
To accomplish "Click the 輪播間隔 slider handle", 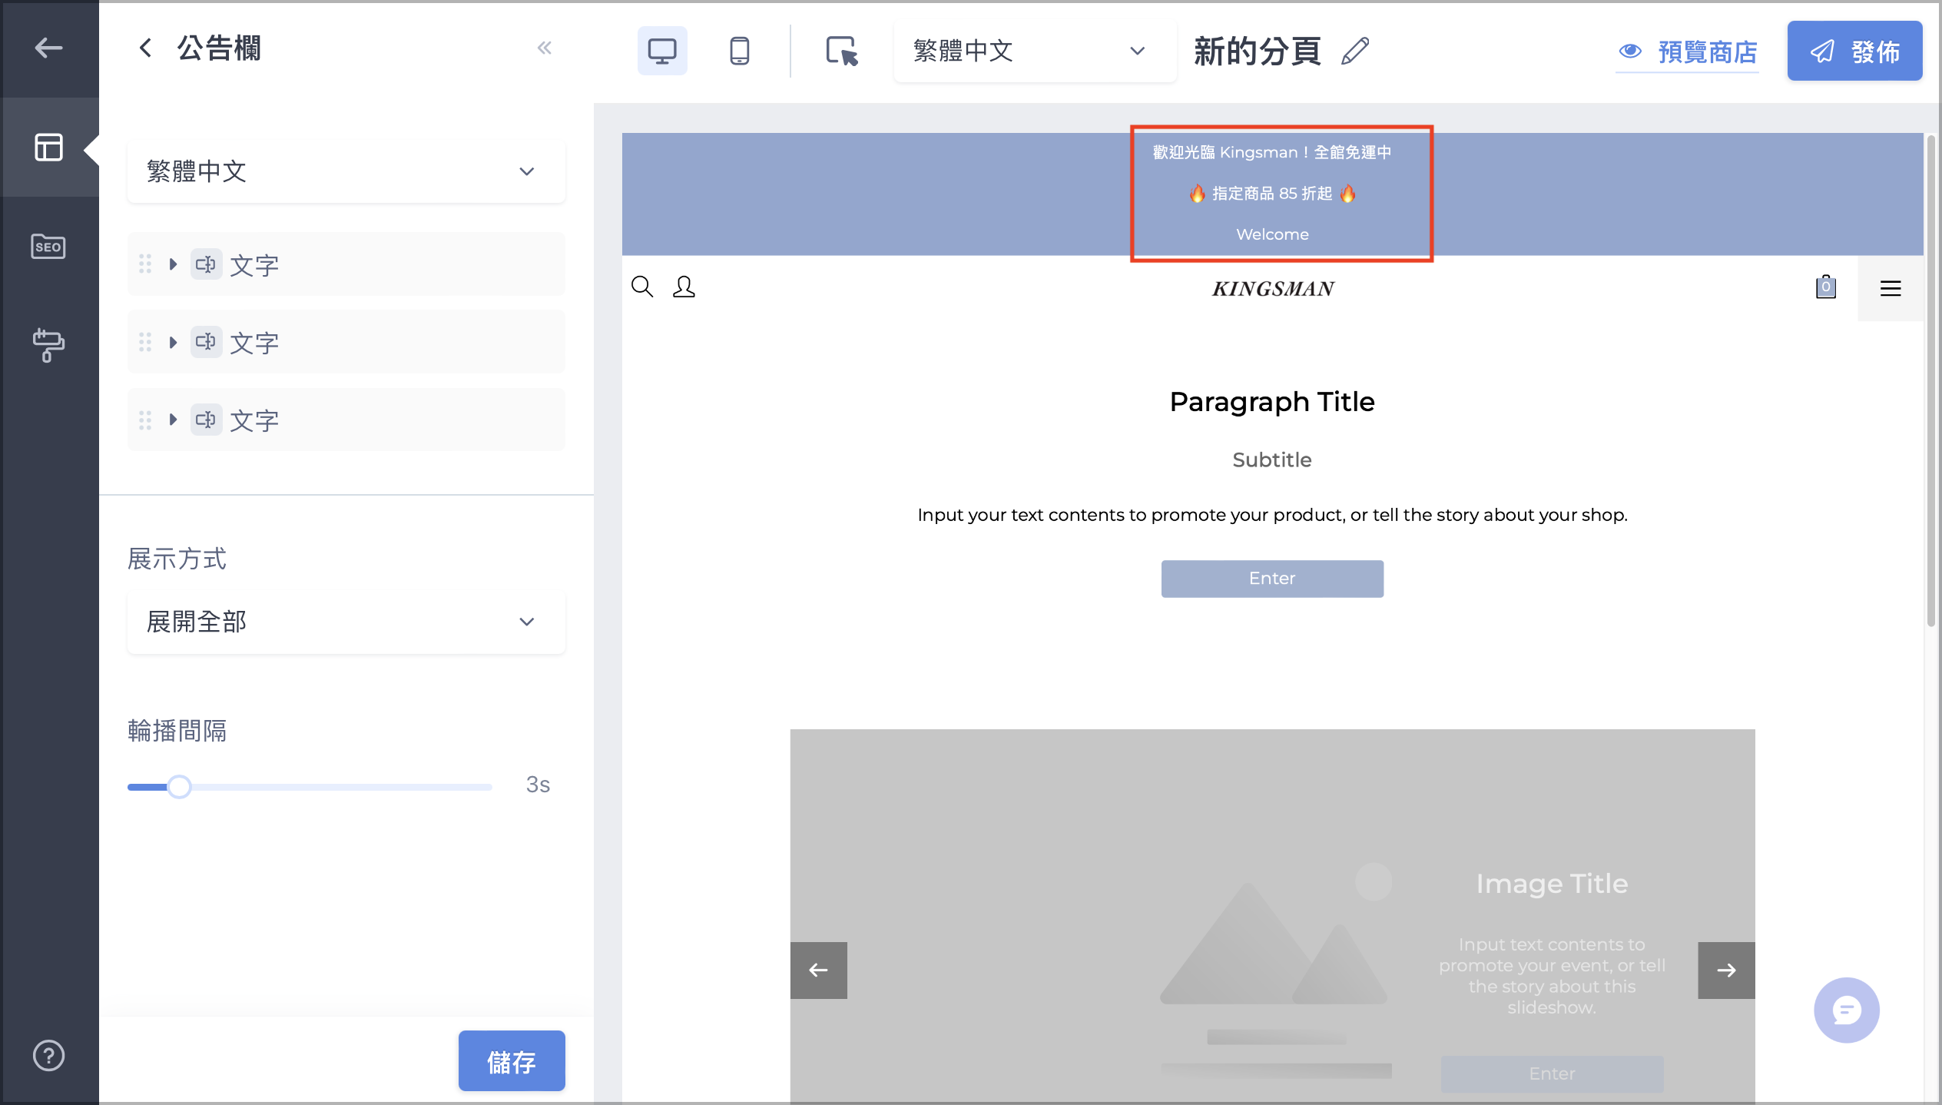I will pos(179,786).
